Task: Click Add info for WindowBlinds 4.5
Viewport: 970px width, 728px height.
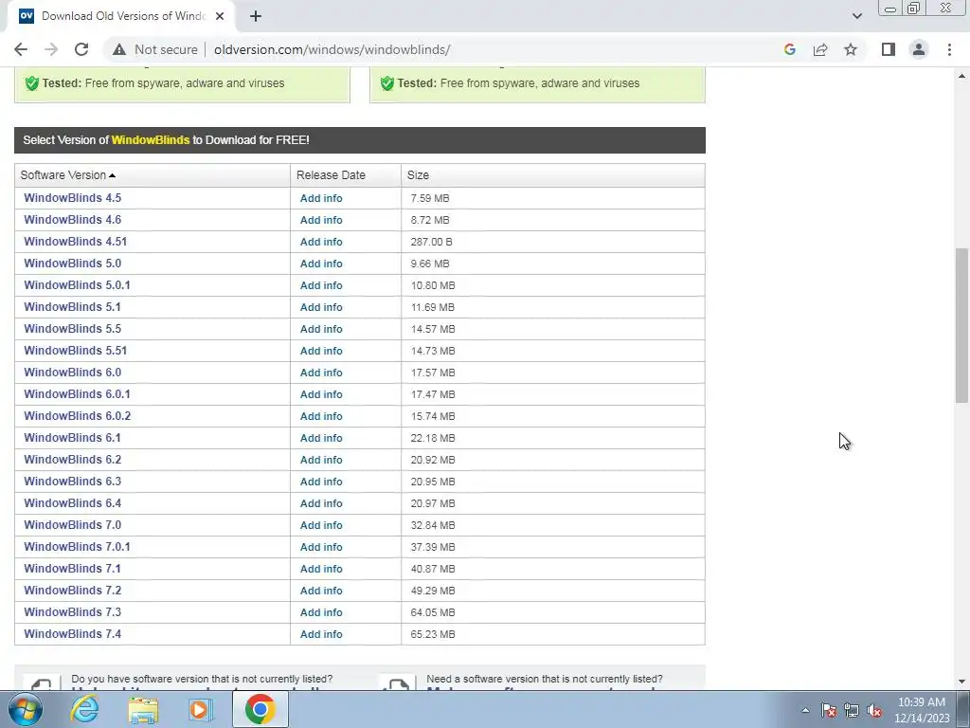Action: (321, 198)
